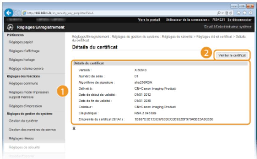Click the Réglages/Enregistrement gear logo icon
Viewport: 257px width, 159px height.
(x=10, y=27)
